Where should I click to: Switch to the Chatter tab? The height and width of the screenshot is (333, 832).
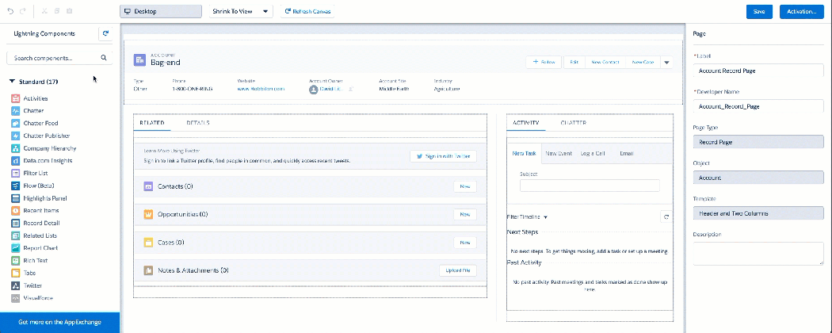tap(574, 123)
